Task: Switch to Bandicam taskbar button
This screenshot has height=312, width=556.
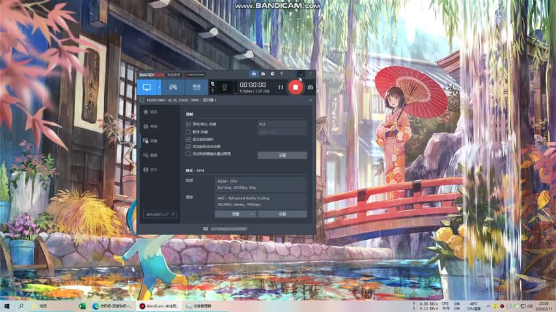Action: [160, 306]
